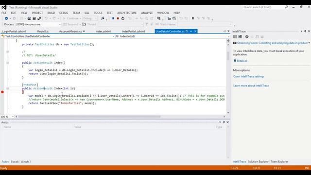This screenshot has width=311, height=175.
Task: Open the active files list dropdown
Action: pyautogui.click(x=228, y=31)
